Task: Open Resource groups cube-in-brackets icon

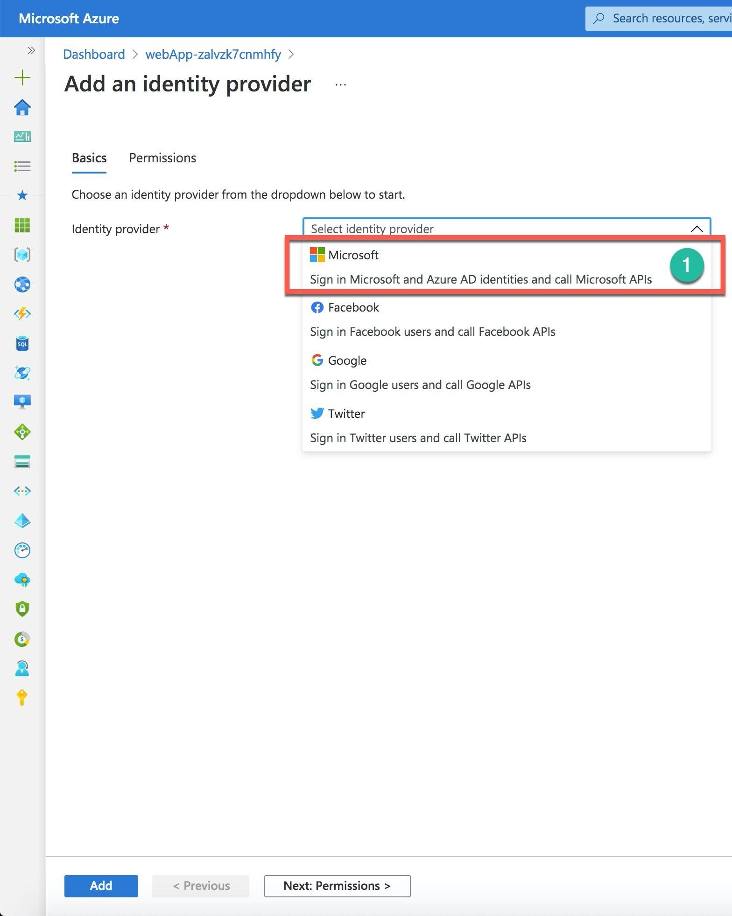Action: 22,255
